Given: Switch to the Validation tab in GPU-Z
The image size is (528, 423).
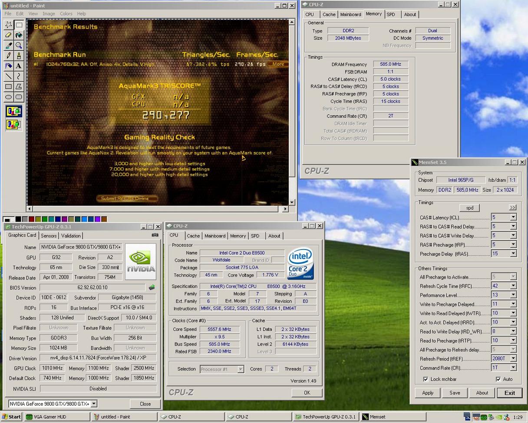Looking at the screenshot, I should pyautogui.click(x=71, y=236).
